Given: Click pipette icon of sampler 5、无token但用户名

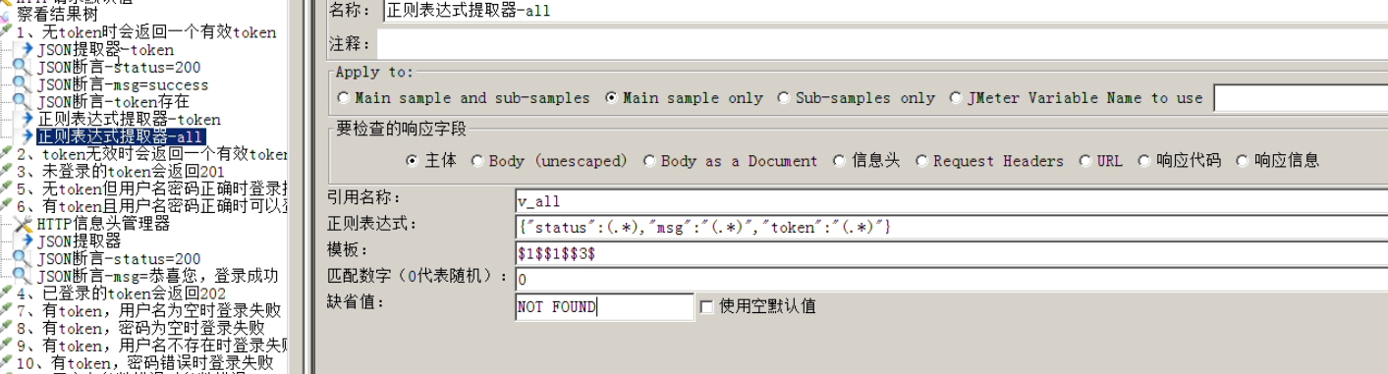Looking at the screenshot, I should pyautogui.click(x=7, y=188).
